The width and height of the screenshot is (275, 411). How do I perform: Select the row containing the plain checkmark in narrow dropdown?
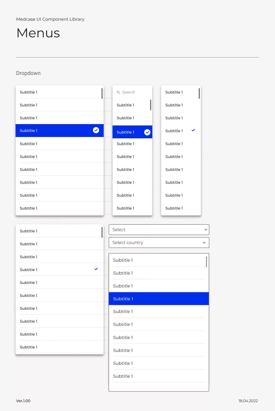[177, 131]
